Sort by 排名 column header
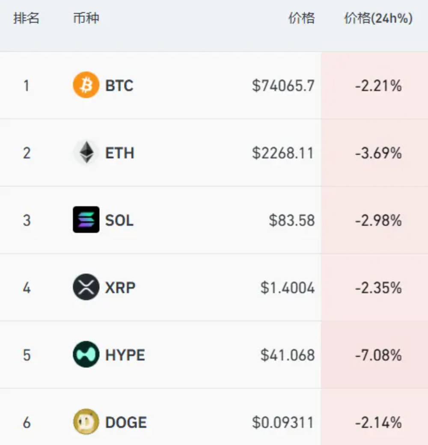428x445 pixels. coord(27,18)
